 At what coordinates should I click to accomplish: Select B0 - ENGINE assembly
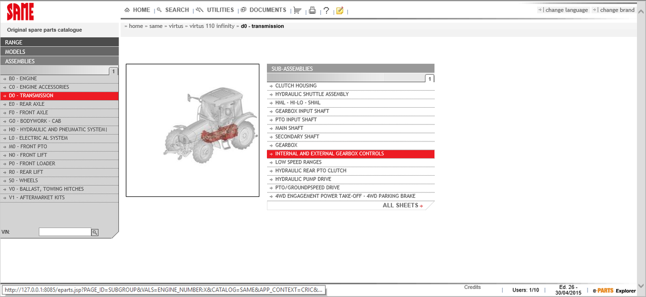coord(60,79)
